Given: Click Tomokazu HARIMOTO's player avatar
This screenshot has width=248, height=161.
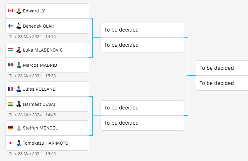Looking at the screenshot, I should tap(19, 143).
